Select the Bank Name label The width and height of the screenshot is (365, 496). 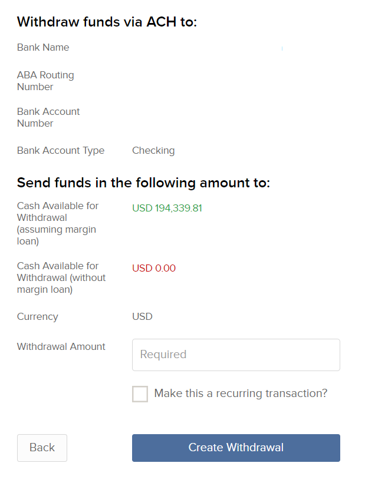43,48
